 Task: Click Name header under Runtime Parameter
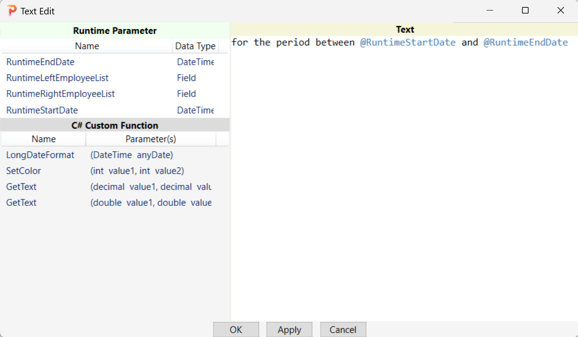87,46
